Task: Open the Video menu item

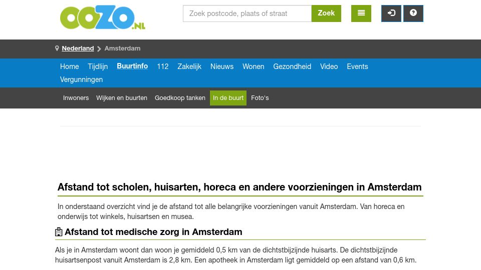Action: pyautogui.click(x=329, y=66)
